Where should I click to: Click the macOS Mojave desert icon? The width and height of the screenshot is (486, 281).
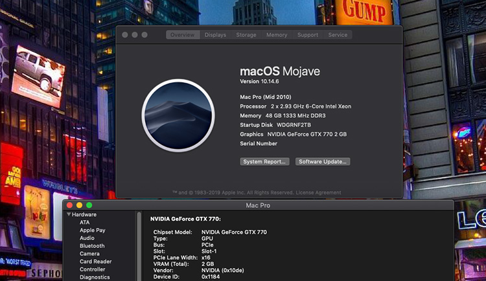pos(178,115)
